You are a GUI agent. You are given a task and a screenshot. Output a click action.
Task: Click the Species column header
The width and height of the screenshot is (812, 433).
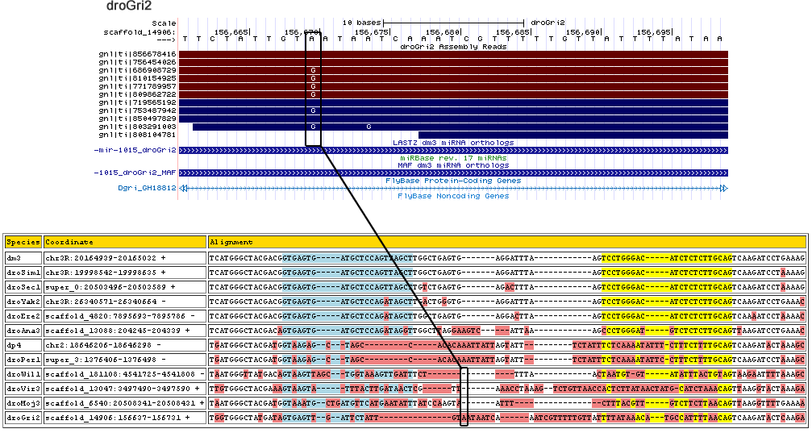(x=23, y=242)
